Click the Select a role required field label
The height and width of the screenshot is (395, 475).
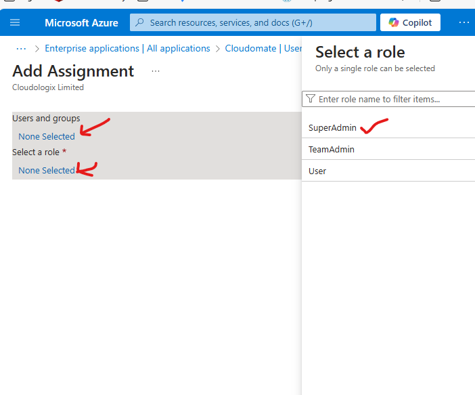(x=39, y=152)
